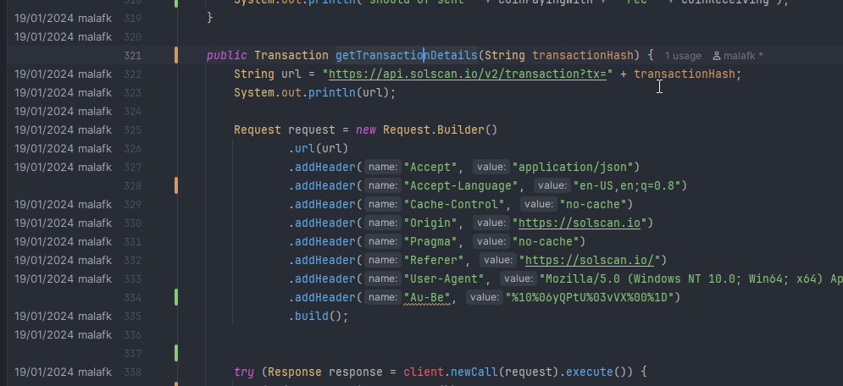Open the api.solscan.io/v2/transaction URL link
Screen dimensions: 843x386
(x=467, y=74)
